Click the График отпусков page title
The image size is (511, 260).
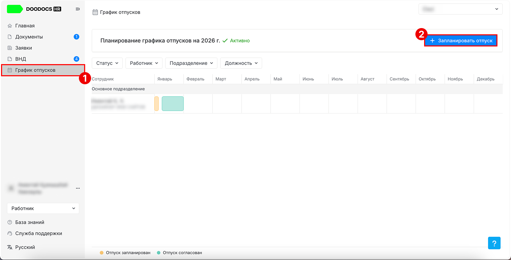[x=120, y=12]
